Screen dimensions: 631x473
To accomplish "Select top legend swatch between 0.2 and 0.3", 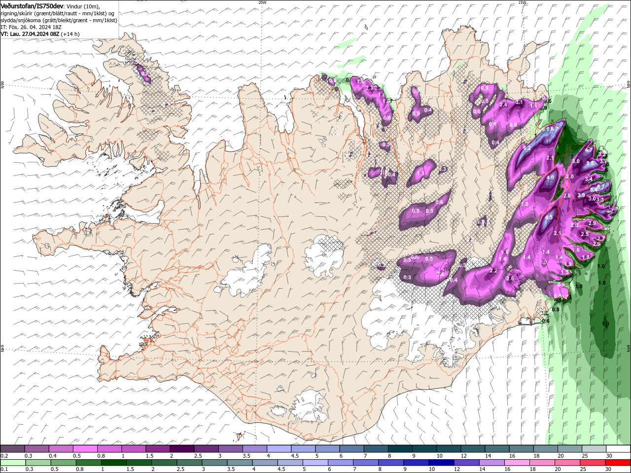I will [x=12, y=449].
